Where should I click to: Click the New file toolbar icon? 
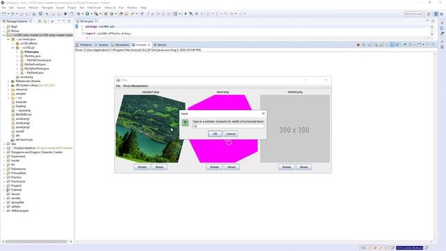[x=4, y=14]
